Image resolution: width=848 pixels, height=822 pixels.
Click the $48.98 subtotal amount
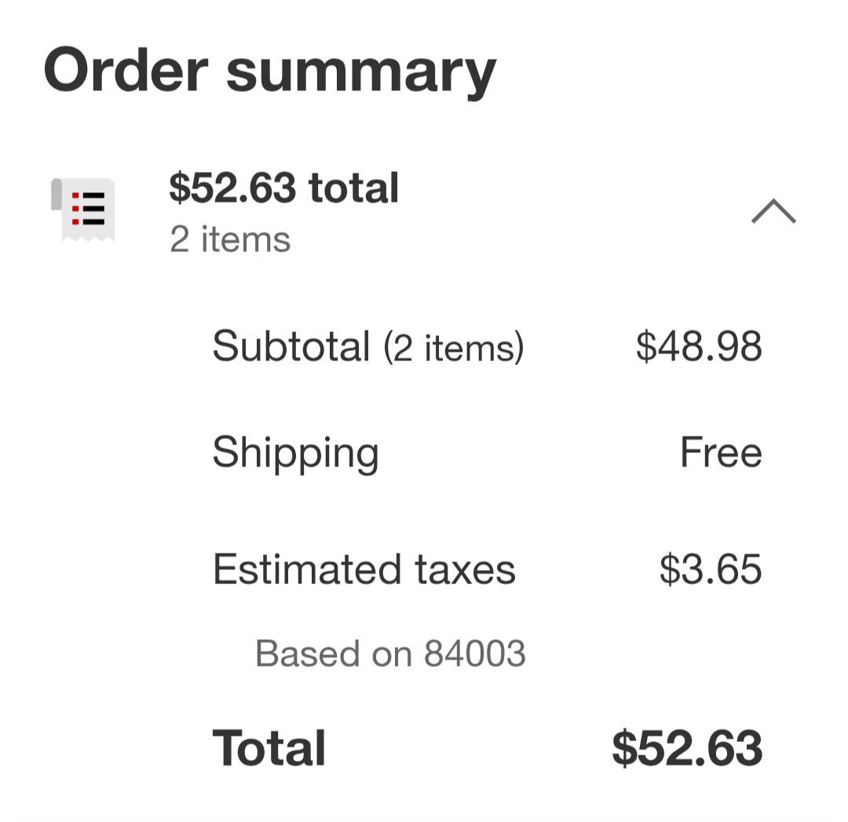click(699, 346)
